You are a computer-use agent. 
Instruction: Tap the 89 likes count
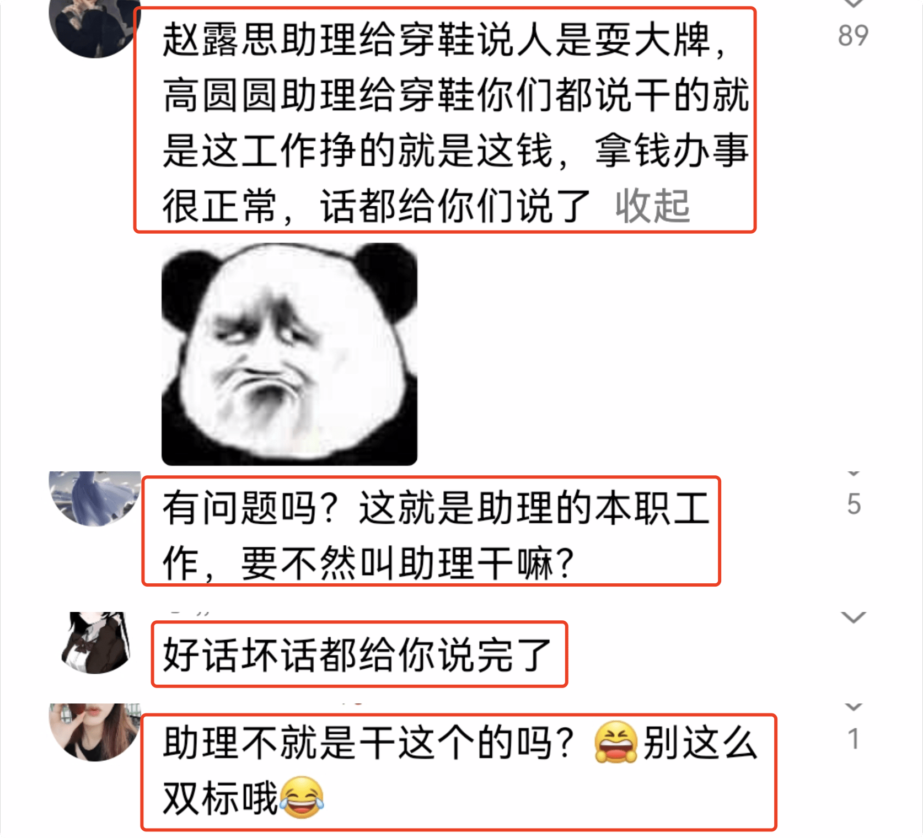coord(853,36)
